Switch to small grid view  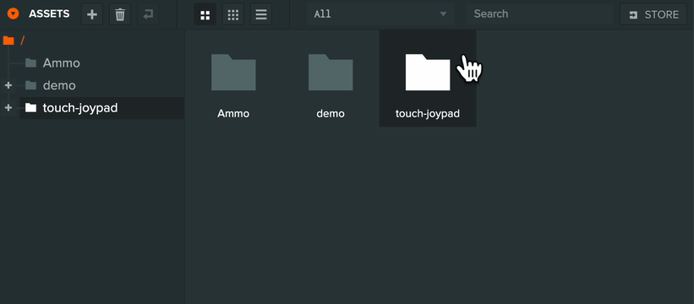pos(232,14)
